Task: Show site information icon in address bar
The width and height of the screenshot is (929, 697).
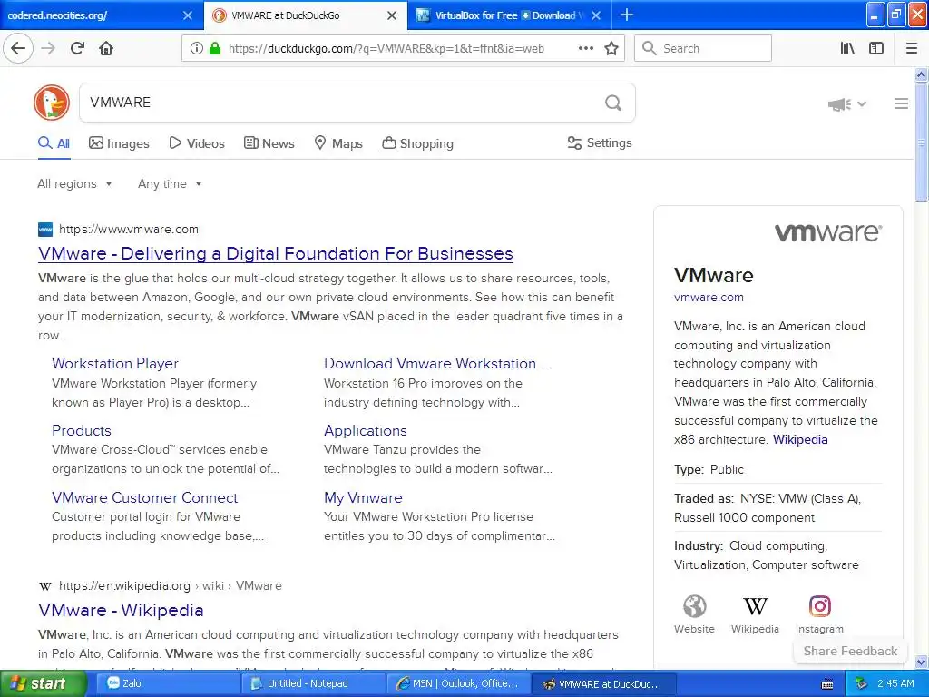Action: [x=196, y=49]
